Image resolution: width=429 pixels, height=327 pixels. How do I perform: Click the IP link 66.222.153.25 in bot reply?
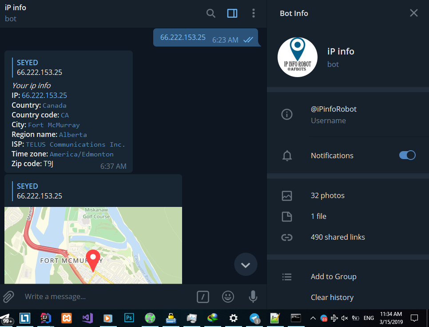point(44,95)
